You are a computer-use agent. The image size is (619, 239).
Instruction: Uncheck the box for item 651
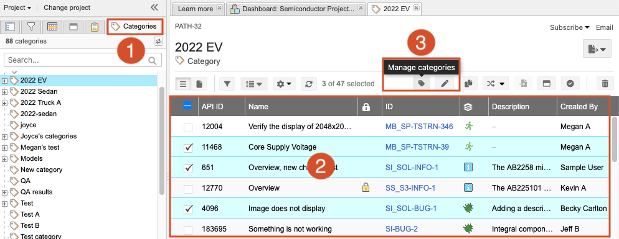click(x=188, y=168)
